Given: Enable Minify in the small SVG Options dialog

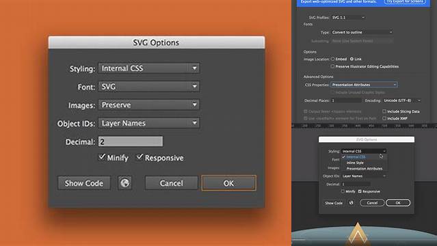Looking at the screenshot, I should click(x=343, y=191).
